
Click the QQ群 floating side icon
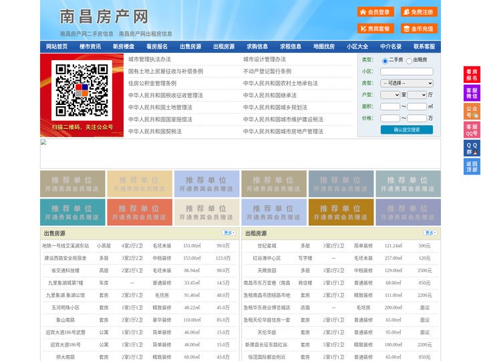point(472,148)
